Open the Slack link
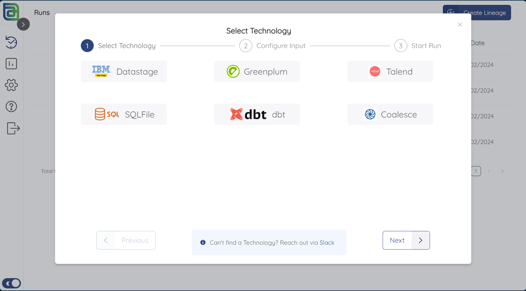 pos(327,243)
